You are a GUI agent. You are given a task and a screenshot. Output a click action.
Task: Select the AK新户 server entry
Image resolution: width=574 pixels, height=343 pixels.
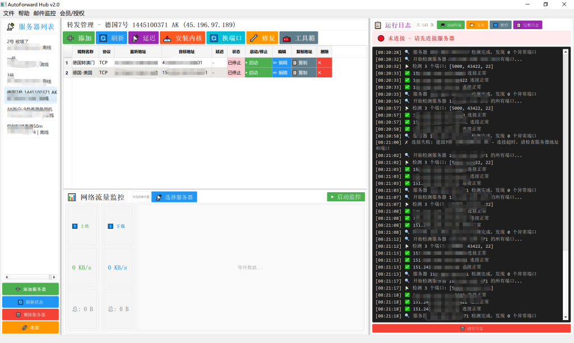click(x=31, y=112)
